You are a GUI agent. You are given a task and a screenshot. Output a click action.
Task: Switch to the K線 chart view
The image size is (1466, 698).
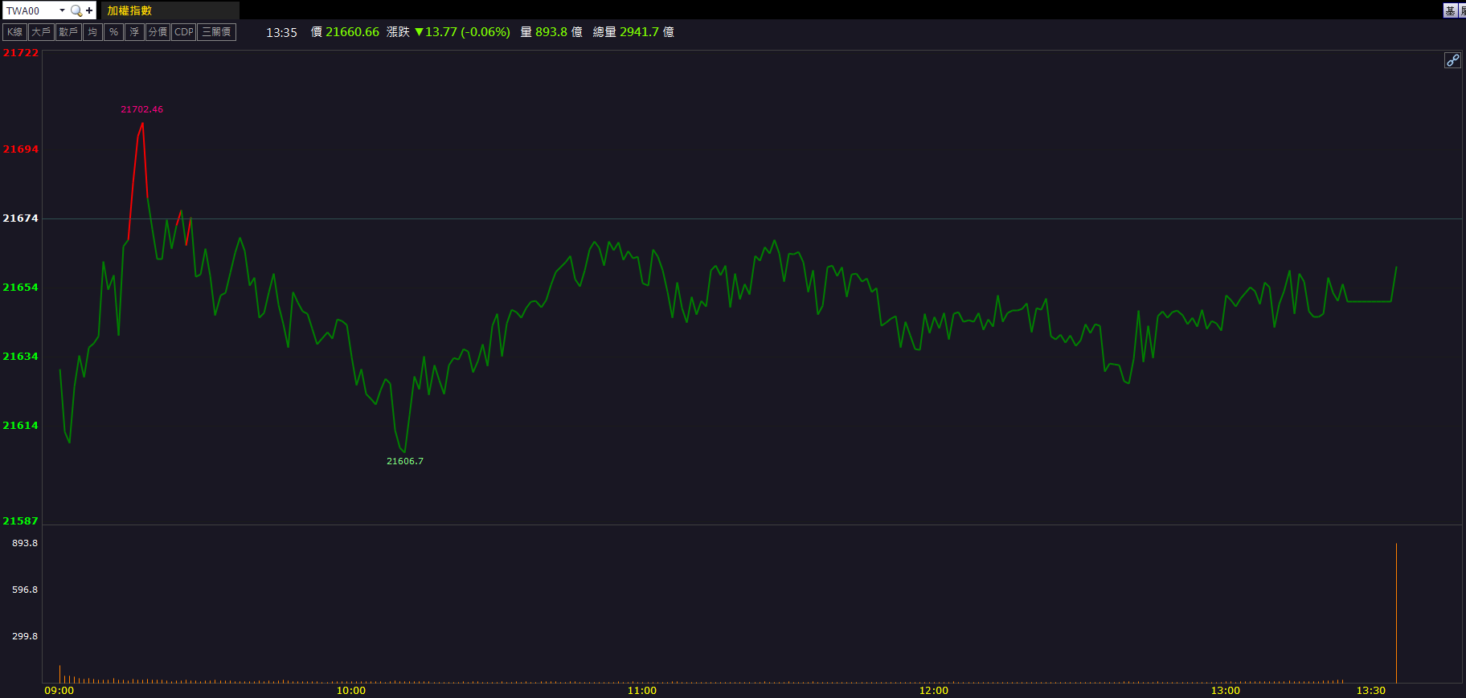(x=15, y=32)
